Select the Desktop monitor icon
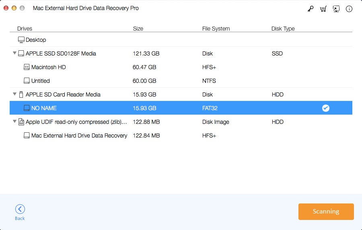 coord(21,40)
